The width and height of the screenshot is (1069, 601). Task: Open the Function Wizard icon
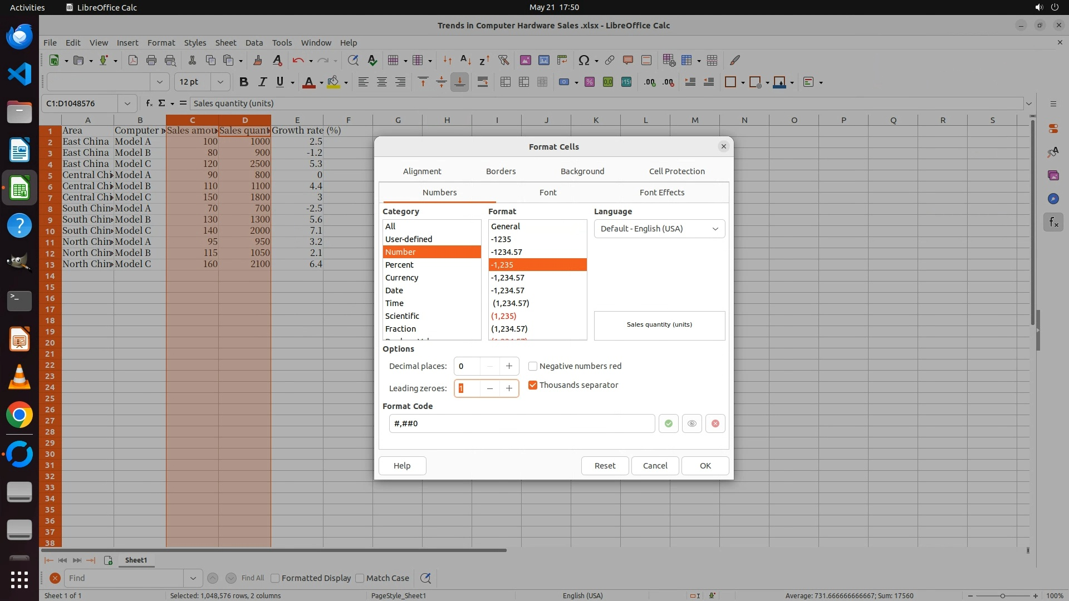click(x=149, y=104)
